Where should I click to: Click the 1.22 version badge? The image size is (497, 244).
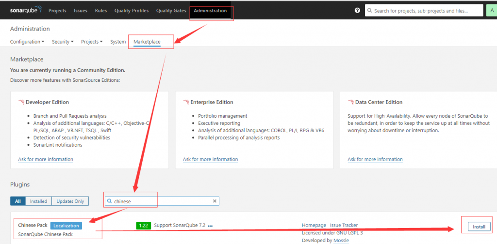(x=144, y=225)
